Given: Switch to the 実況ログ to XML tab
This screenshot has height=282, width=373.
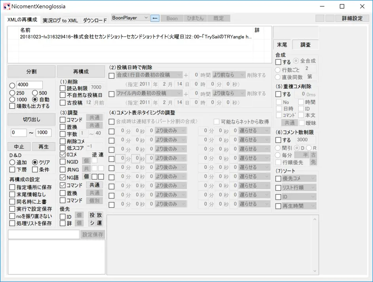Looking at the screenshot, I should point(60,21).
